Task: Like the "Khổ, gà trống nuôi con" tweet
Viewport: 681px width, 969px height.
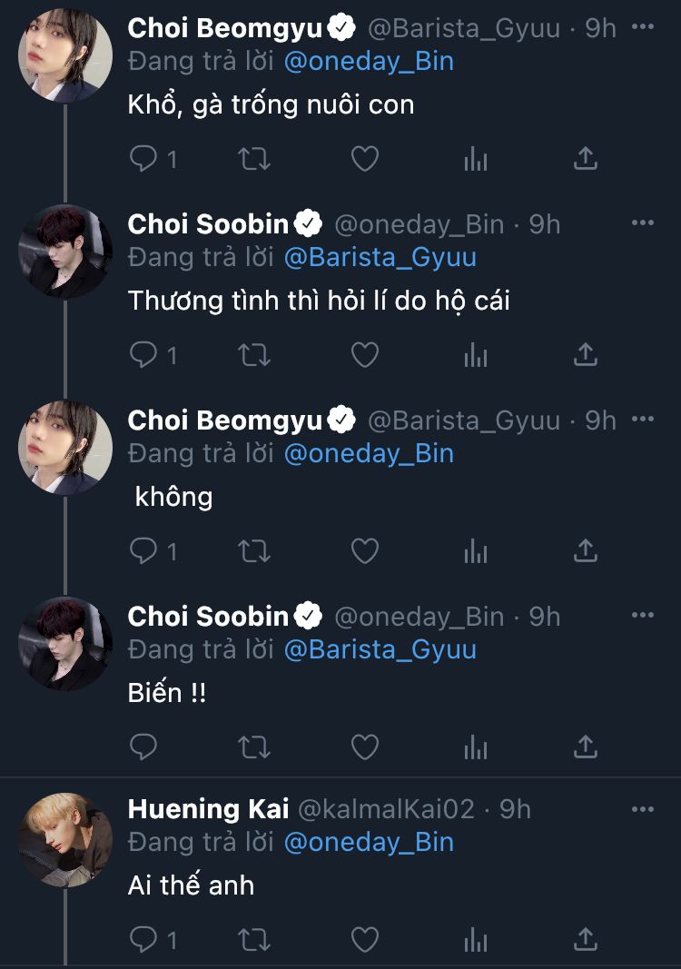Action: pyautogui.click(x=364, y=160)
